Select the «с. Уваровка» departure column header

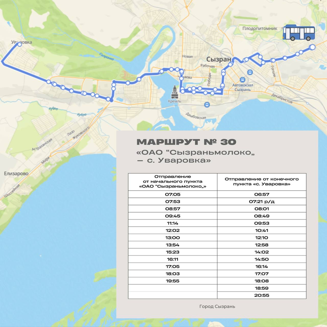(262, 182)
